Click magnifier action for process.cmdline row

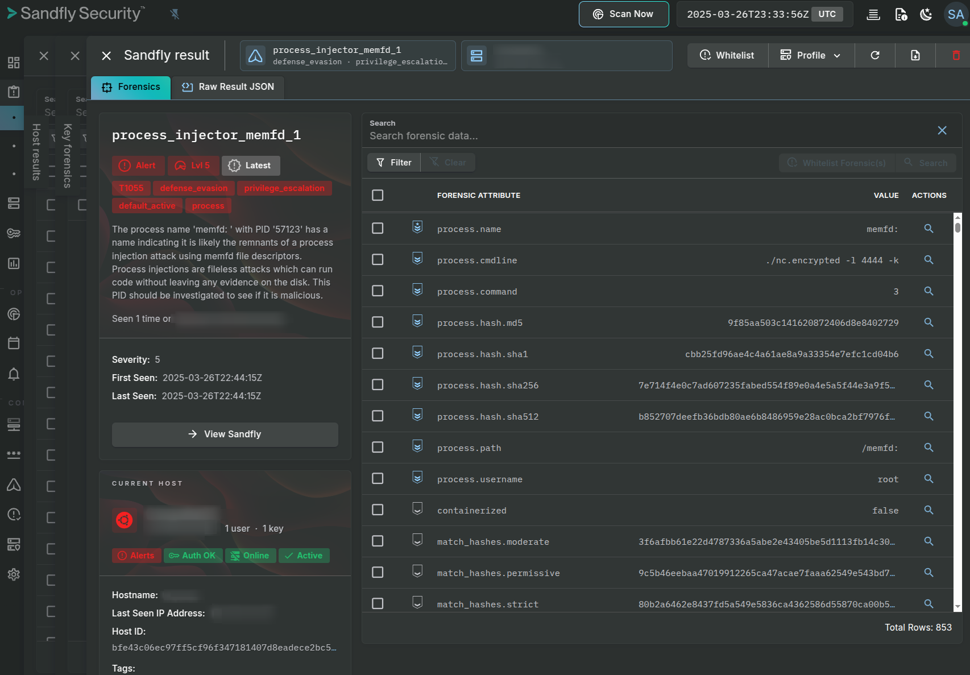point(928,260)
